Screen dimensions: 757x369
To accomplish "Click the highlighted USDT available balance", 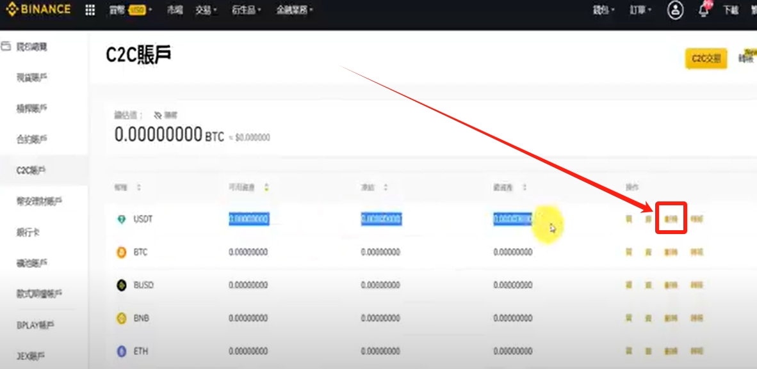I will [248, 219].
